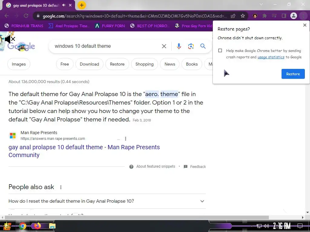The image size is (310, 232).
Task: Open the network tray icon
Action: pyautogui.click(x=259, y=226)
